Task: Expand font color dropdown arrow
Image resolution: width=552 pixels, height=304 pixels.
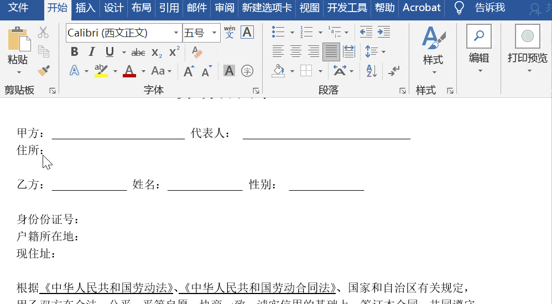Action: click(143, 71)
